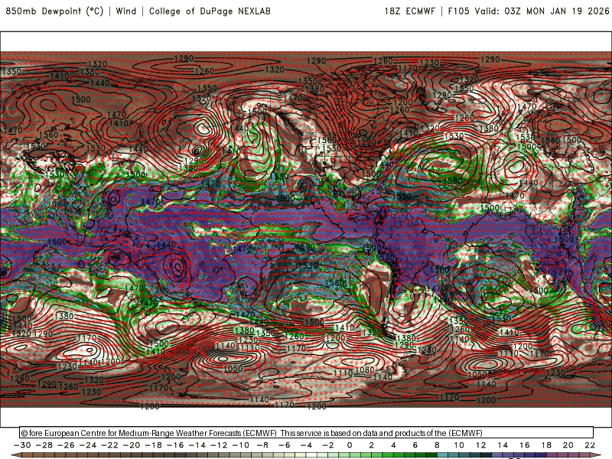Pick the bright green swatch below 4
The height and width of the screenshot is (459, 612).
[x=399, y=455]
